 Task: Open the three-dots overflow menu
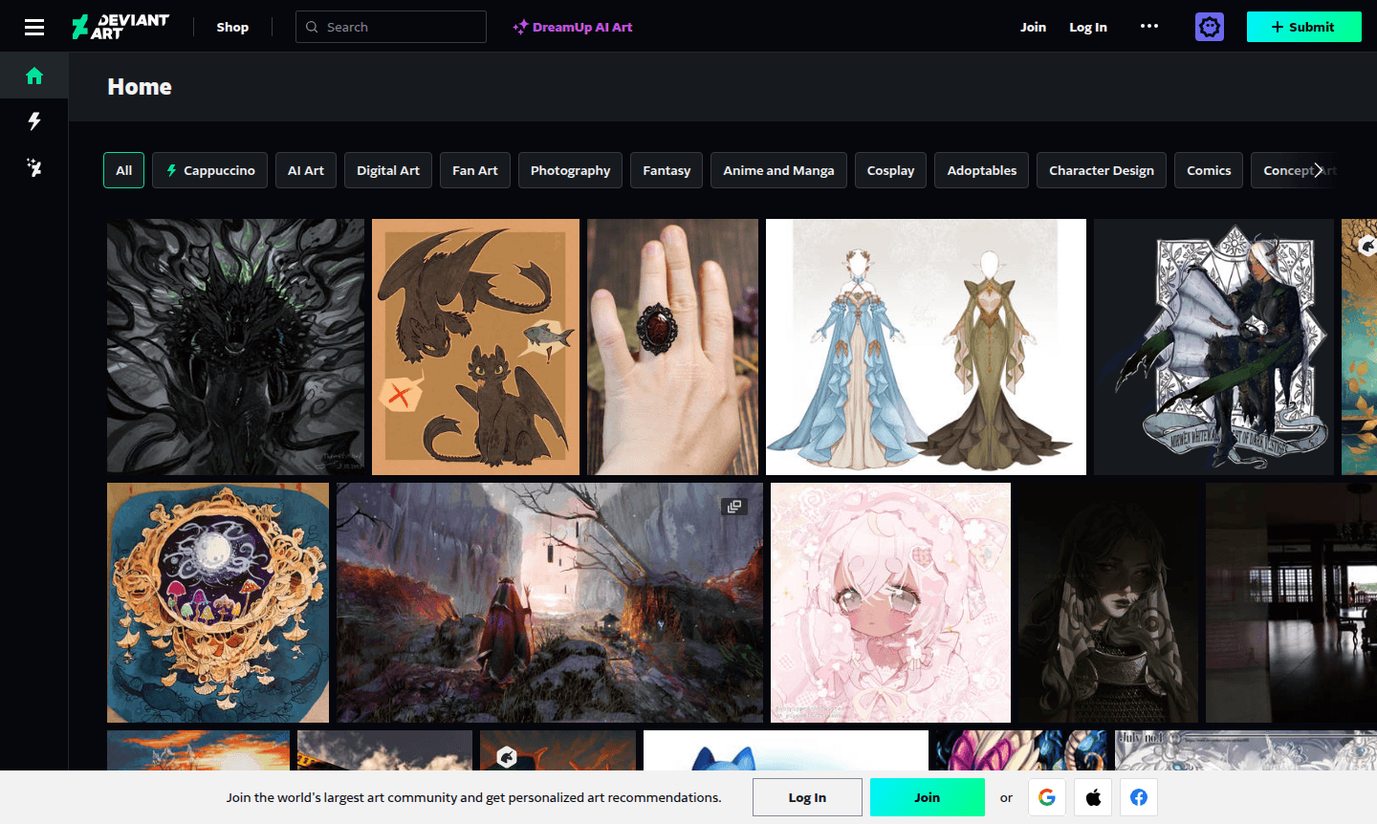click(1148, 26)
